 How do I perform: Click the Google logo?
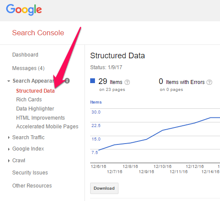coord(24,10)
